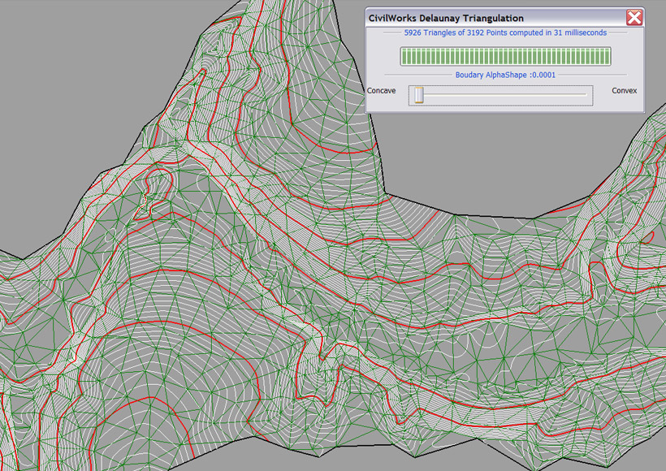Click the CivilWorks Delaunay Triangulation title bar
This screenshot has height=471, width=666.
coord(487,17)
